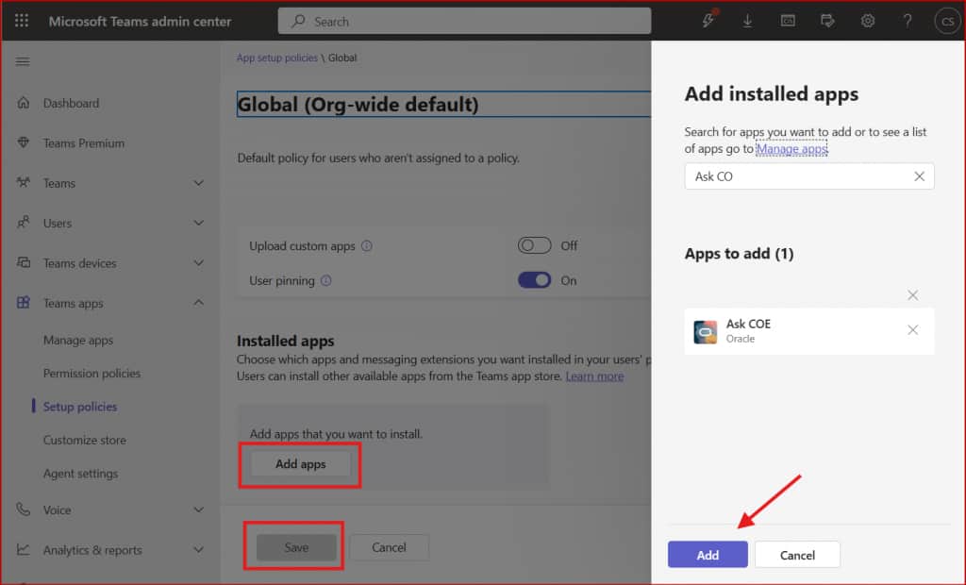Click the Add apps button
Image resolution: width=966 pixels, height=585 pixels.
[301, 464]
